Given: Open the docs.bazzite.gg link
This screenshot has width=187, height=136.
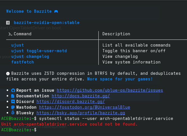Looking at the screenshot, I should 83,96.
